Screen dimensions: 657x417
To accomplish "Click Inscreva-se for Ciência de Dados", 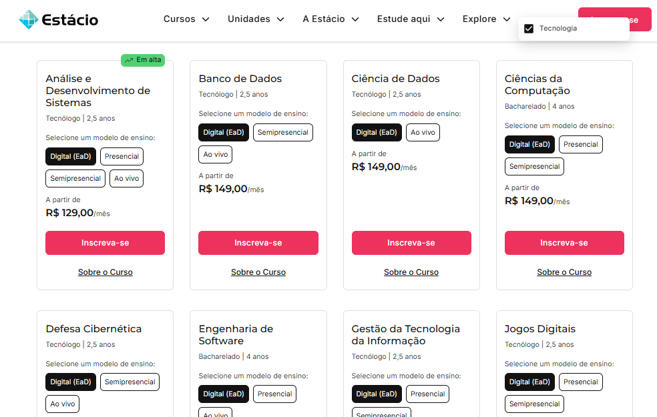I will [411, 243].
